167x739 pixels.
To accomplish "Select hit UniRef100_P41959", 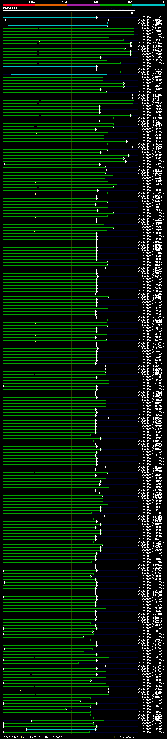I will click(x=150, y=663).
